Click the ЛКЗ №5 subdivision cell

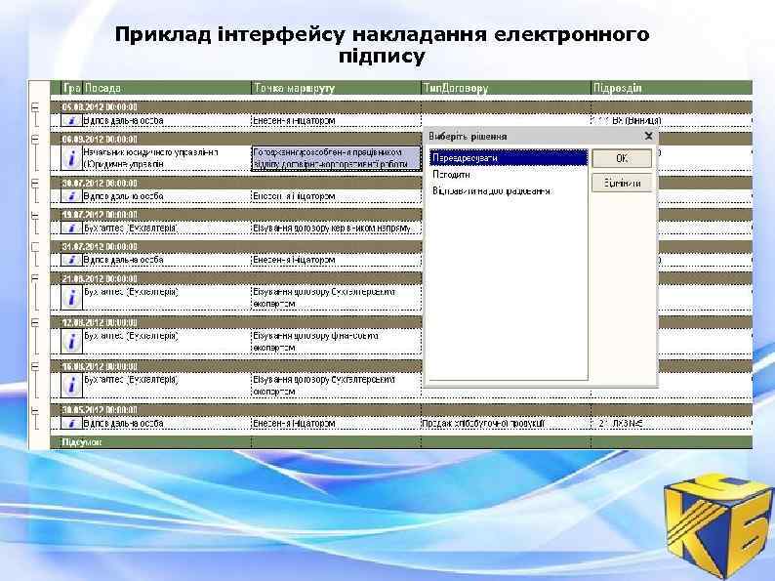(672, 423)
